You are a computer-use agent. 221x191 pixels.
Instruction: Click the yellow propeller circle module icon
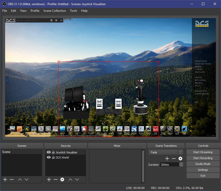coord(27,129)
